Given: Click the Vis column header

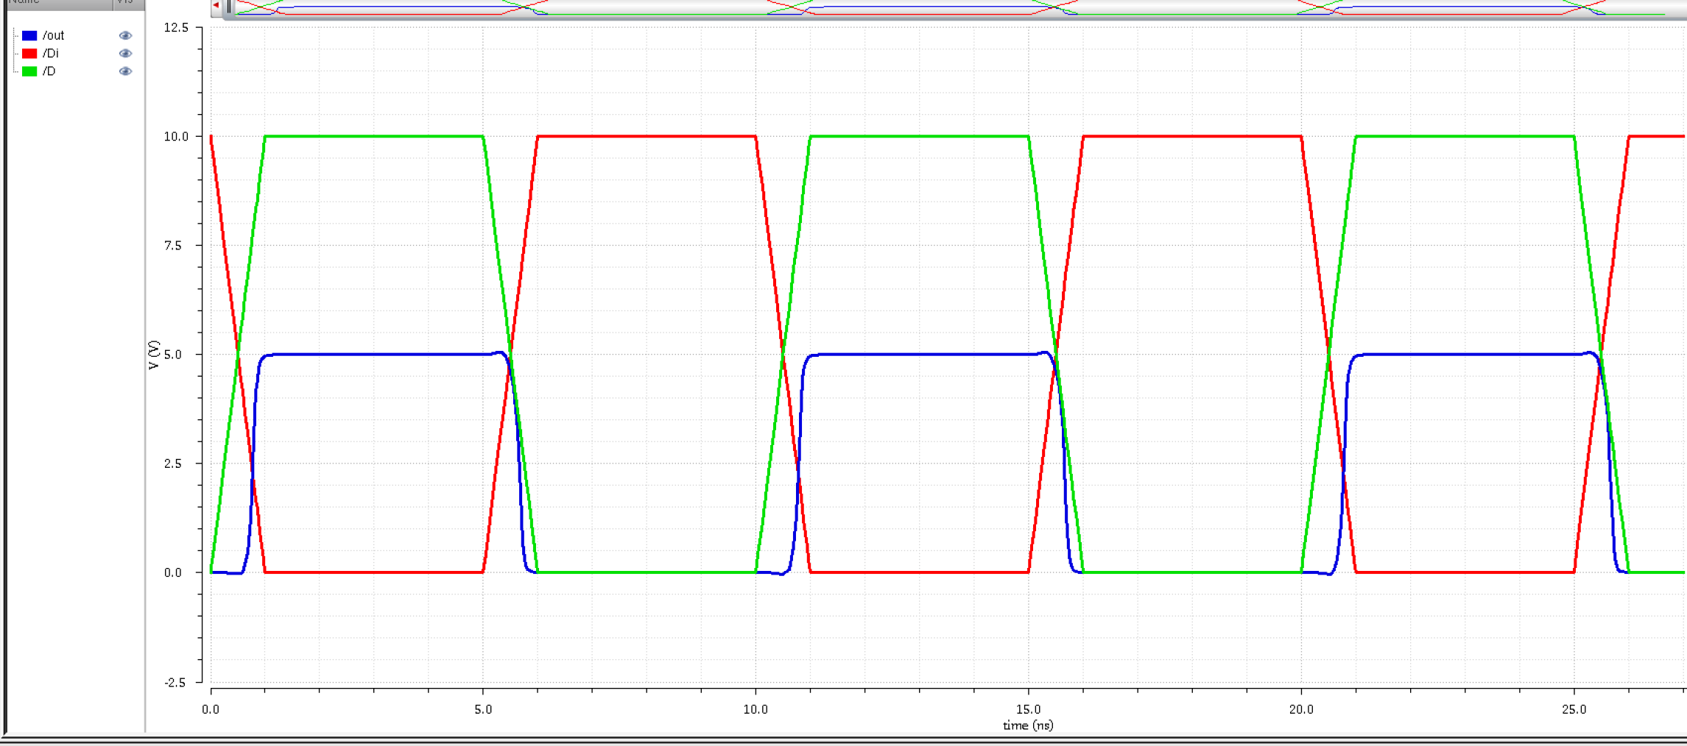Looking at the screenshot, I should click(128, 3).
